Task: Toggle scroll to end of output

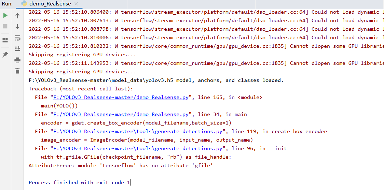Action: [x=17, y=49]
